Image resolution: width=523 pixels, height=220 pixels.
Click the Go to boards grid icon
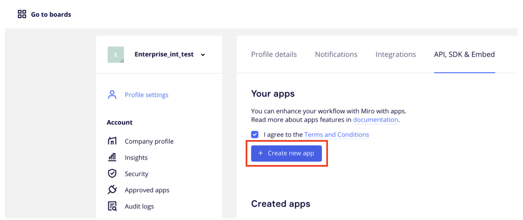click(22, 14)
